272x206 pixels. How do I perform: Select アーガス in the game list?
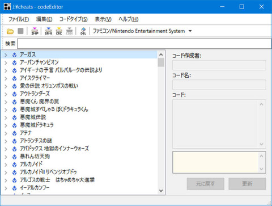(28, 54)
